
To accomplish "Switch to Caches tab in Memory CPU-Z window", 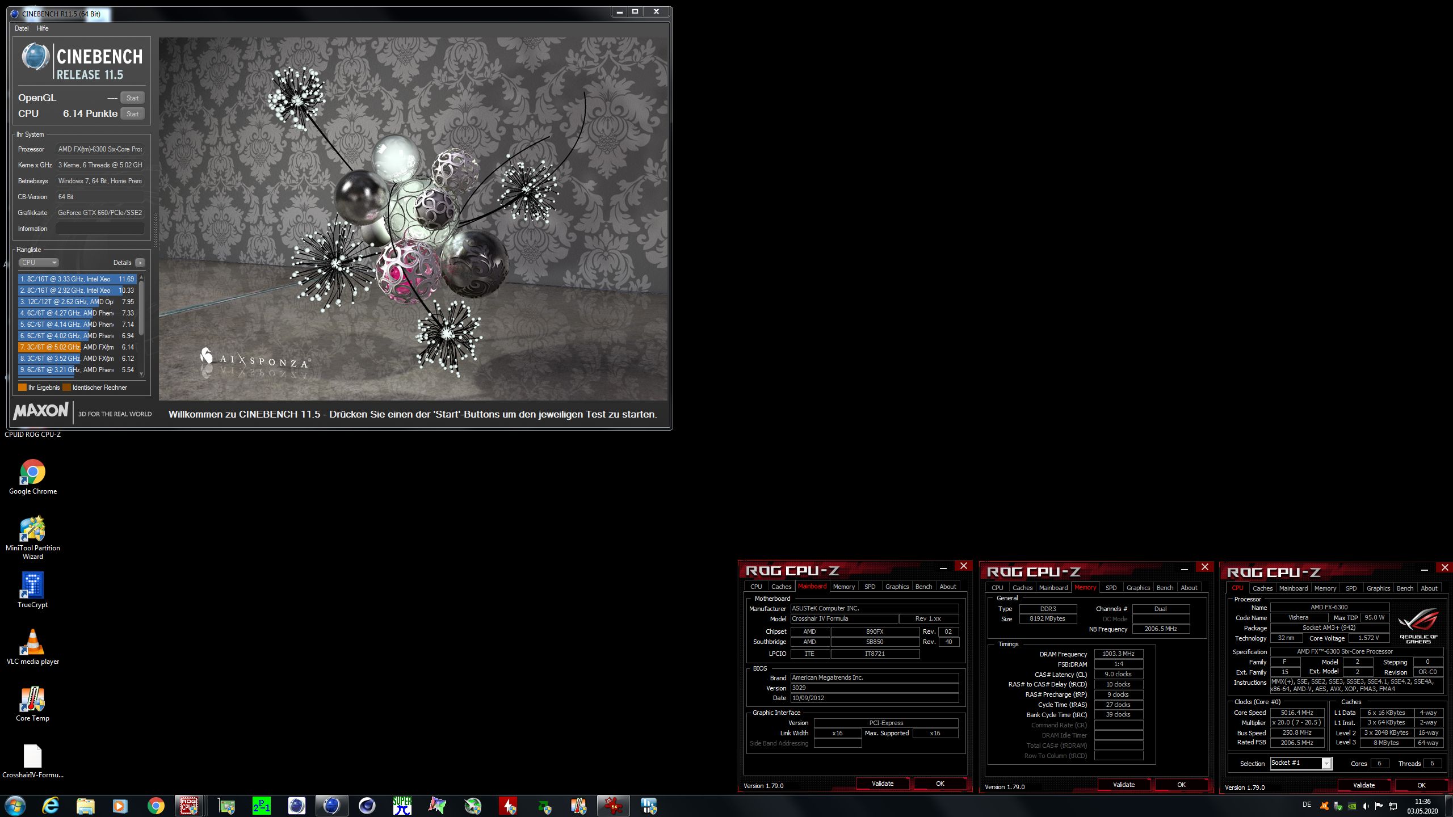I will click(1022, 588).
